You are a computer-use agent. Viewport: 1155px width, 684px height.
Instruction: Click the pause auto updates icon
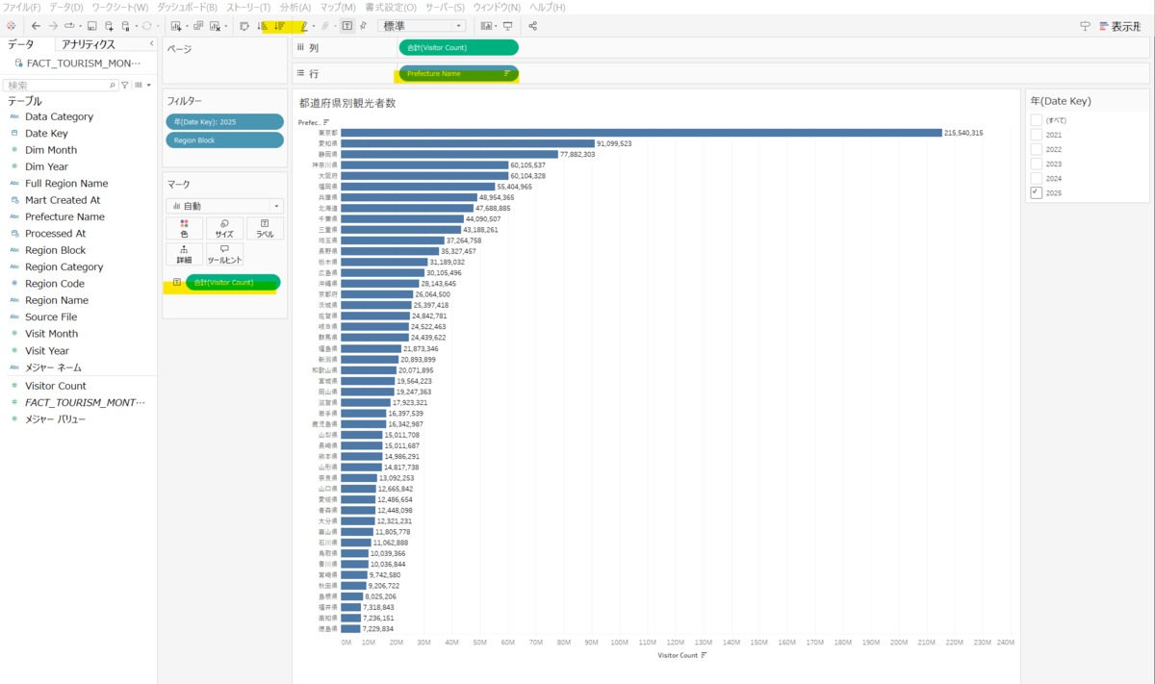click(125, 26)
